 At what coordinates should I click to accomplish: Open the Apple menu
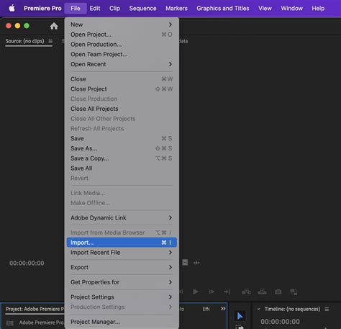click(12, 9)
